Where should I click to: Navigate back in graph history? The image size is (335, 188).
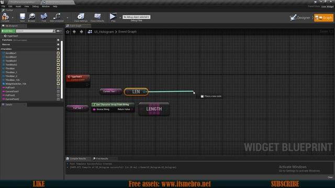(x=74, y=32)
